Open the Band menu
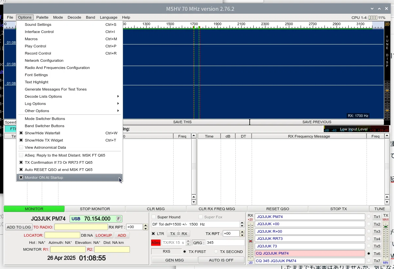 90,17
